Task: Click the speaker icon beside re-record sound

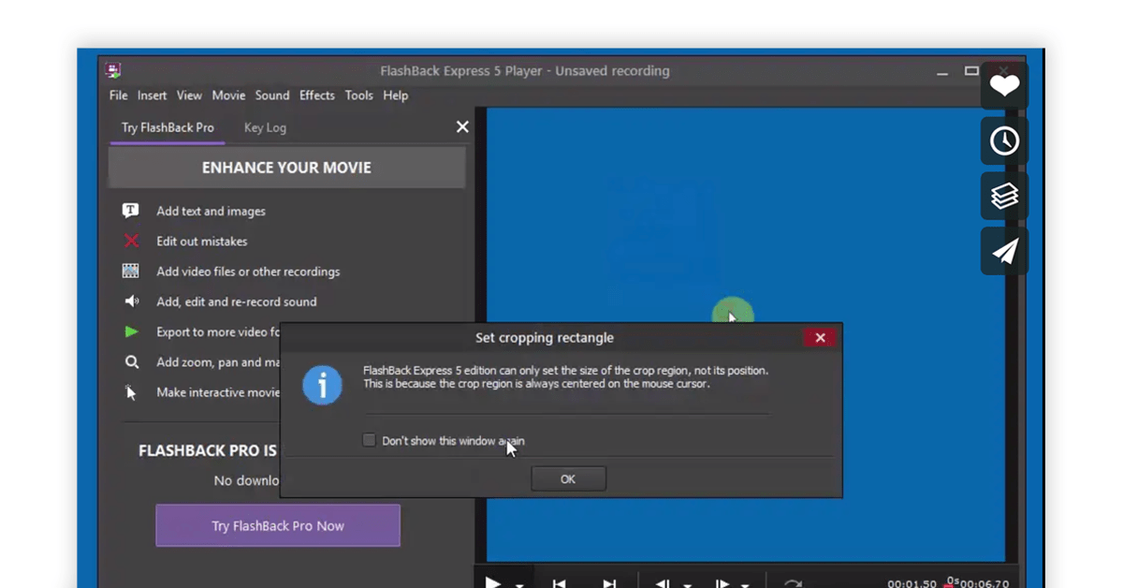Action: (x=132, y=301)
